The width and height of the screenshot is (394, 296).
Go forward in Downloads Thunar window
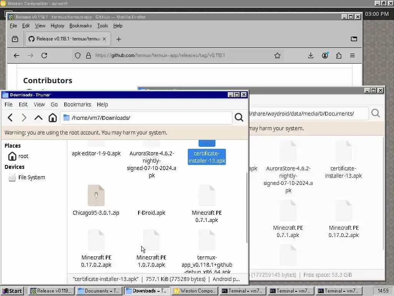pos(24,118)
